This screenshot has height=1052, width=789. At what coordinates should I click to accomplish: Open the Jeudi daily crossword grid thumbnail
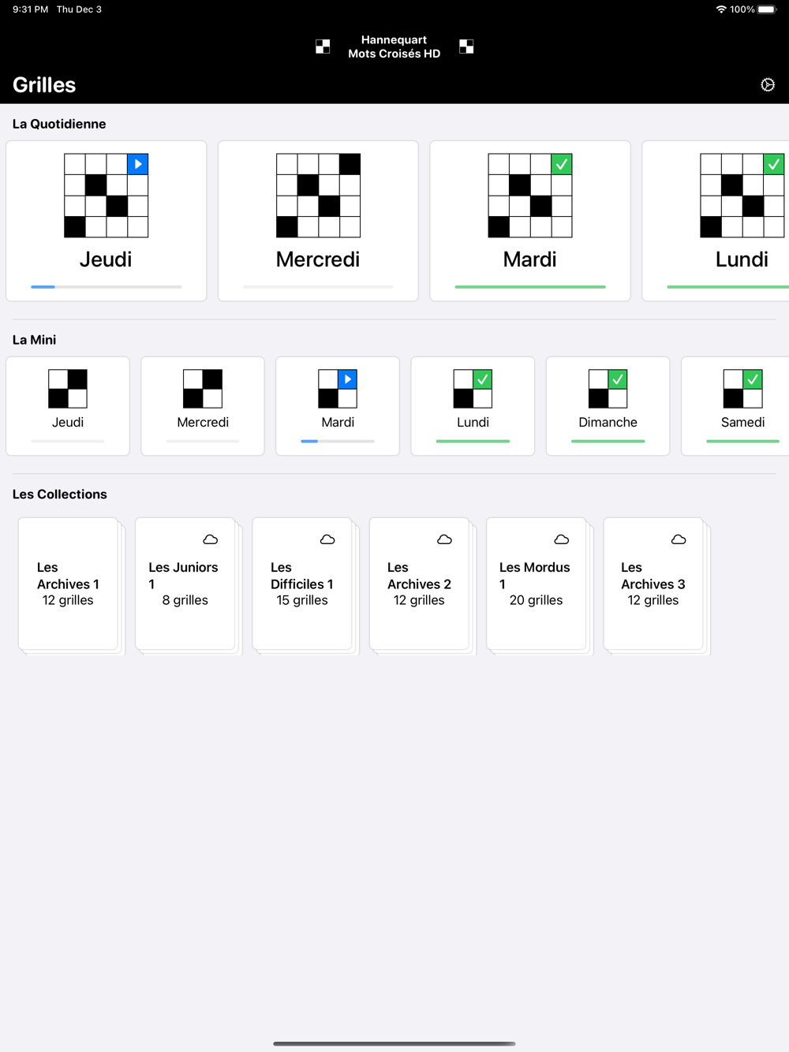(107, 196)
